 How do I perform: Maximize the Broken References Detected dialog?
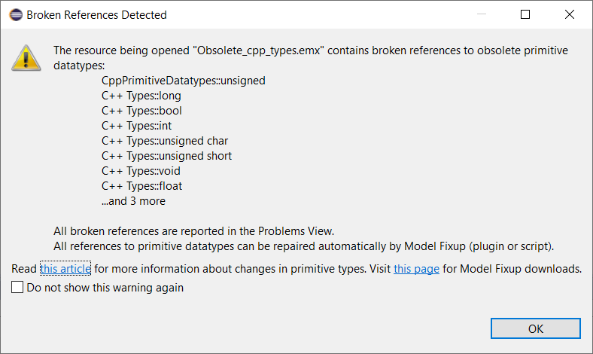coord(525,14)
